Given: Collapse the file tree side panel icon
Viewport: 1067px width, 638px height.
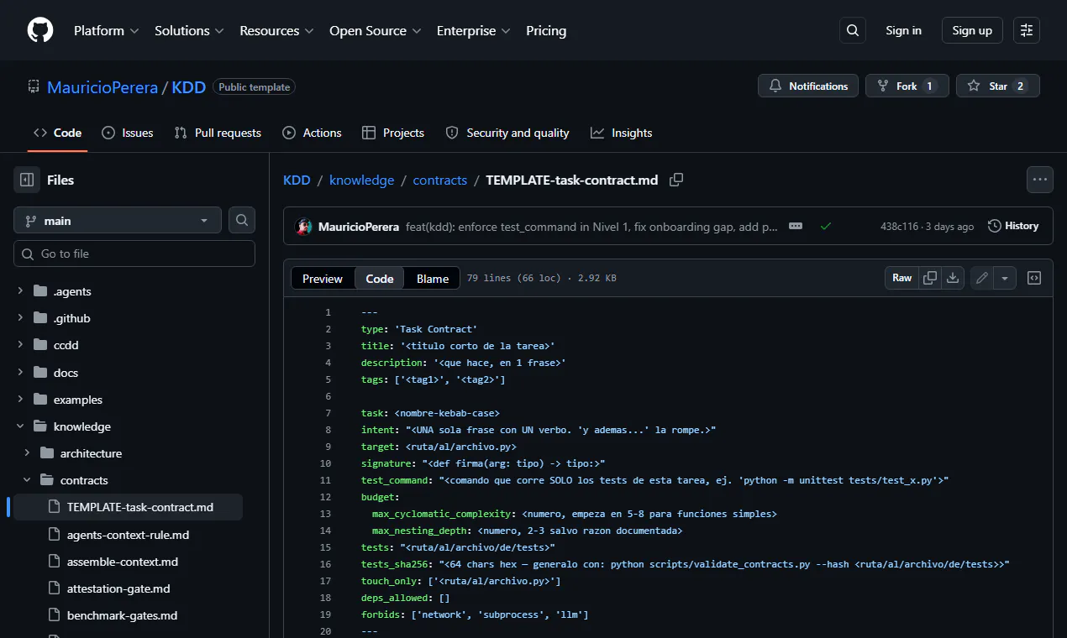Looking at the screenshot, I should click(27, 180).
